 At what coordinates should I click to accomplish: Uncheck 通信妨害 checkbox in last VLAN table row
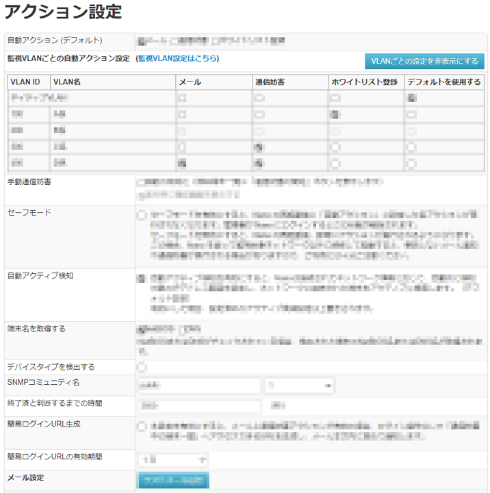coord(259,163)
